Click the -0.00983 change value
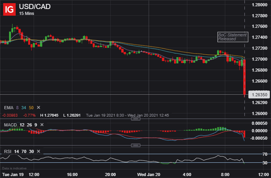 tap(10, 115)
